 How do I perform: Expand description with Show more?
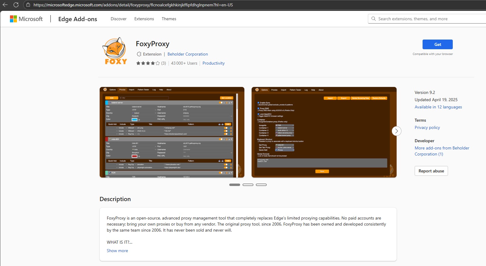(x=117, y=251)
